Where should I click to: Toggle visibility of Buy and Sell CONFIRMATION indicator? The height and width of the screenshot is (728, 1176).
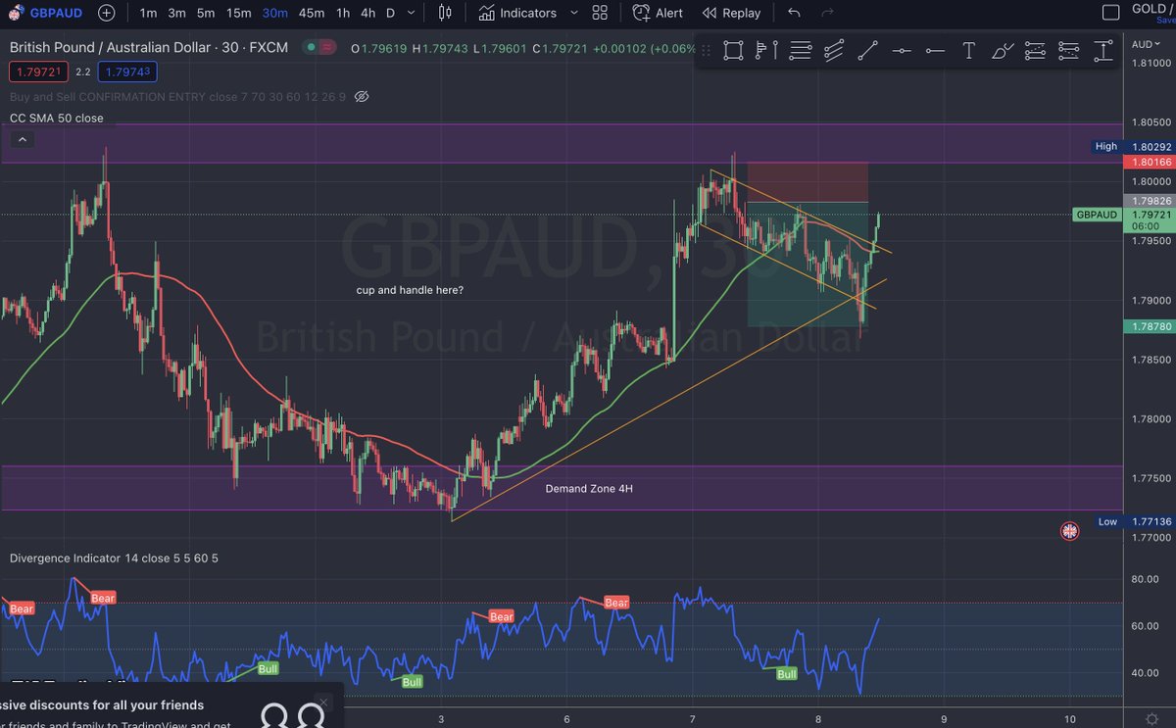362,96
